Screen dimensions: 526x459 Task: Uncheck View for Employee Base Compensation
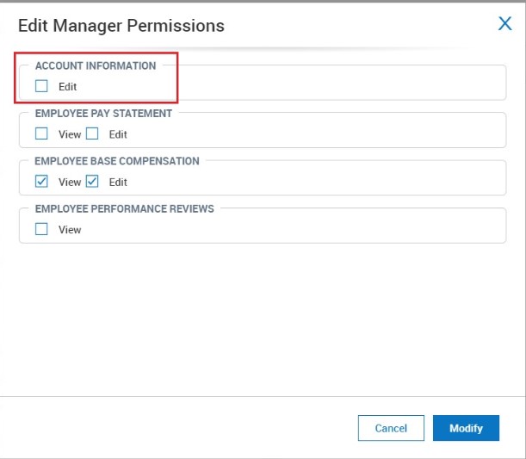(41, 182)
